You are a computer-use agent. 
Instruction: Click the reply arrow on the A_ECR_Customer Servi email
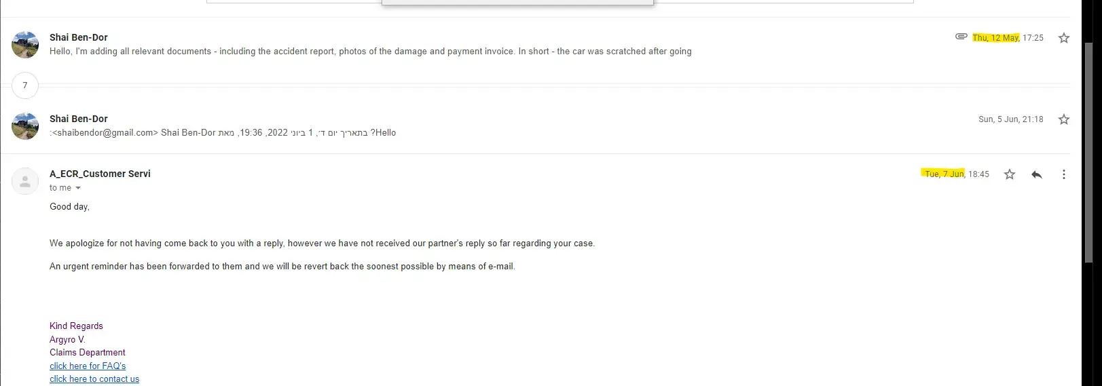coord(1036,174)
